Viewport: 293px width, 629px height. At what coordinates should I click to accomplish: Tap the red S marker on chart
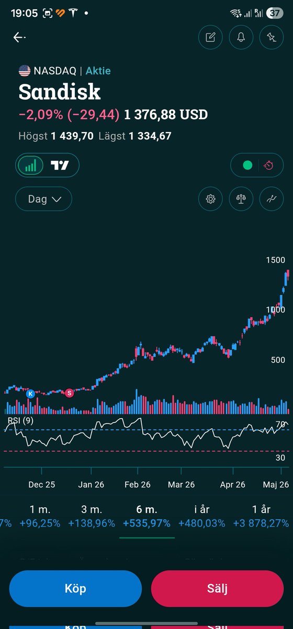69,393
